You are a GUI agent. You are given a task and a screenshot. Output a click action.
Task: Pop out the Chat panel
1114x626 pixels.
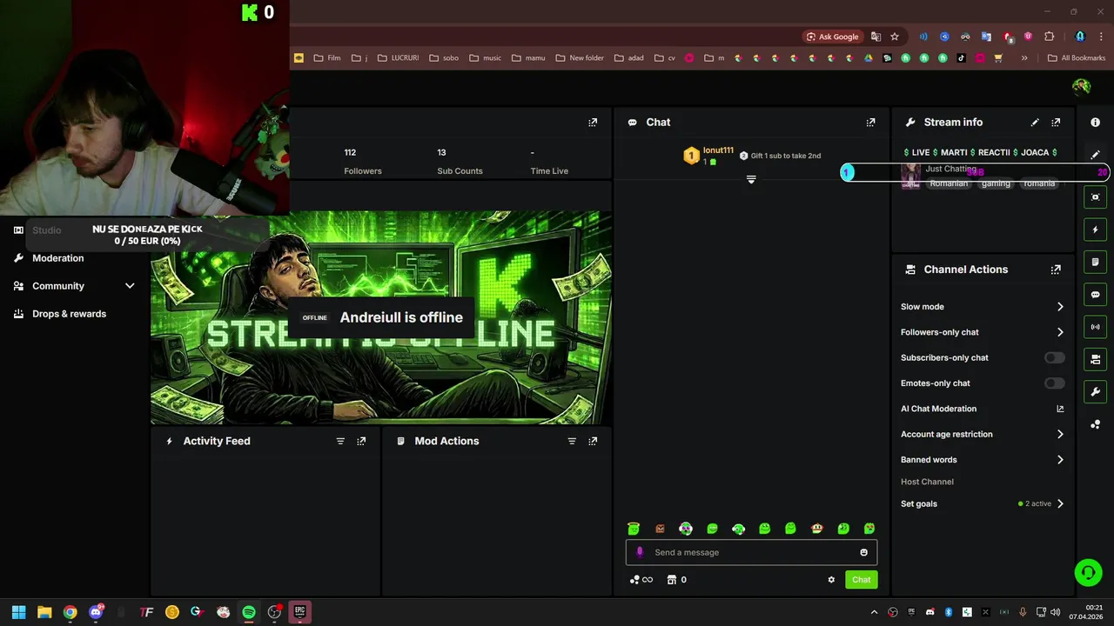coord(870,123)
